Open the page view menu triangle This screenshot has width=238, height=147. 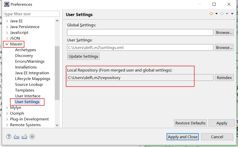pyautogui.click(x=232, y=14)
